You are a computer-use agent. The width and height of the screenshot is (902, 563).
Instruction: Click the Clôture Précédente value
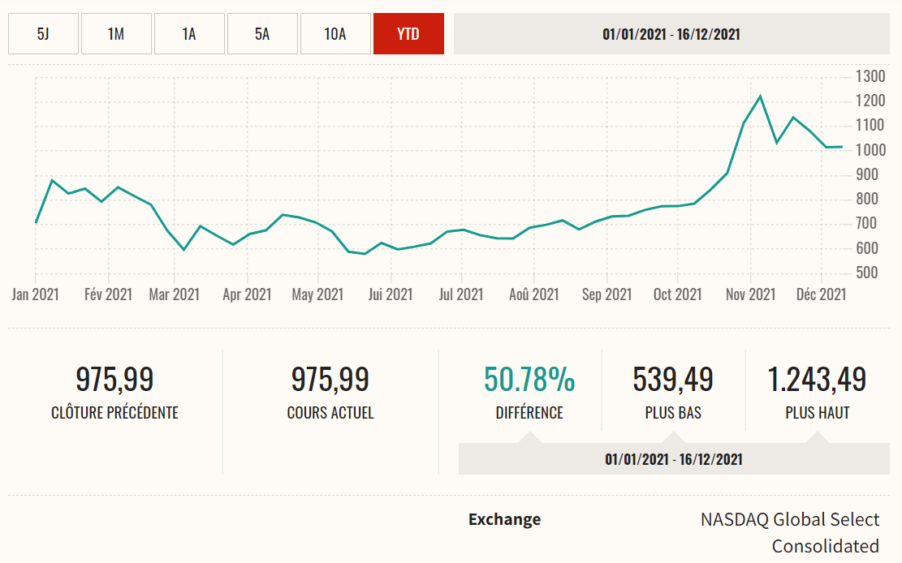114,380
